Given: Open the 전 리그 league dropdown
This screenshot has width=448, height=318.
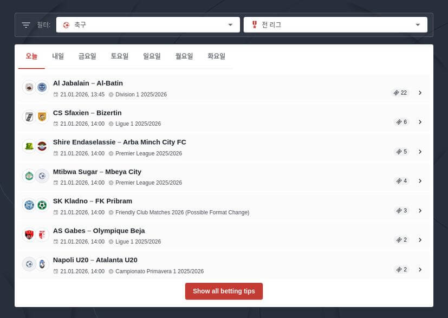Looking at the screenshot, I should click(x=335, y=25).
